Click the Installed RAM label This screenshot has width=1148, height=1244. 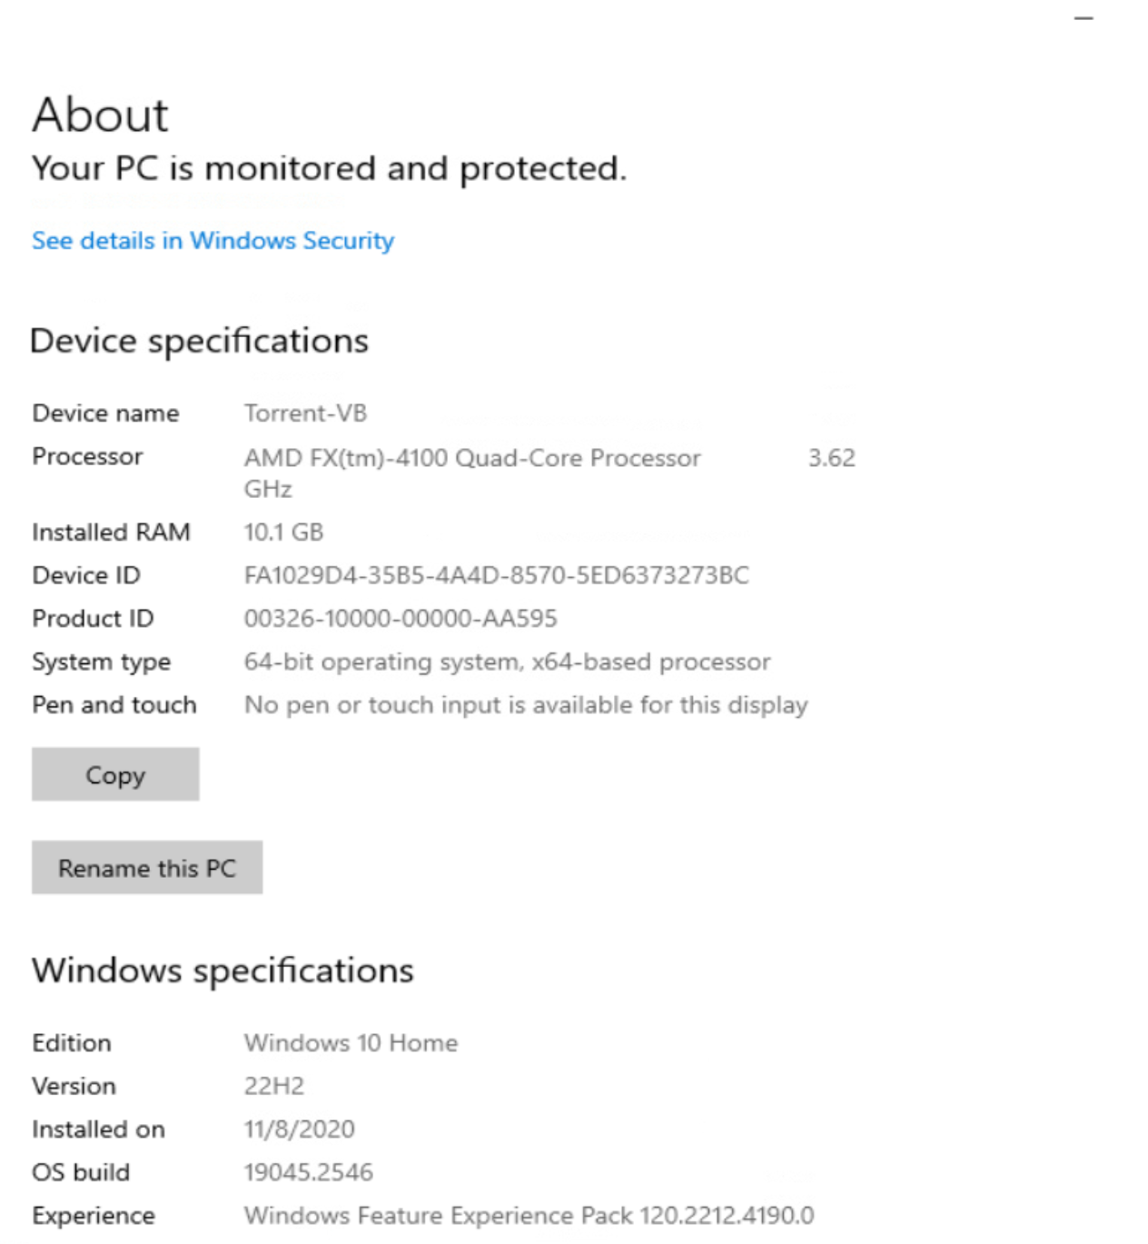coord(111,532)
